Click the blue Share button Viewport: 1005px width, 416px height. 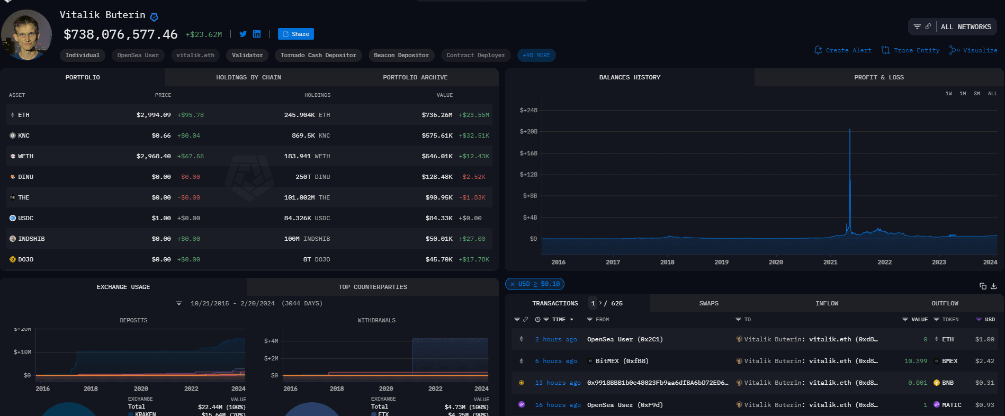(x=295, y=34)
